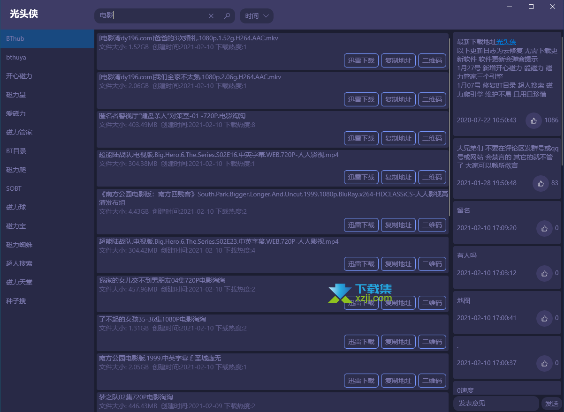Open the 光头侠 download link

click(x=506, y=42)
